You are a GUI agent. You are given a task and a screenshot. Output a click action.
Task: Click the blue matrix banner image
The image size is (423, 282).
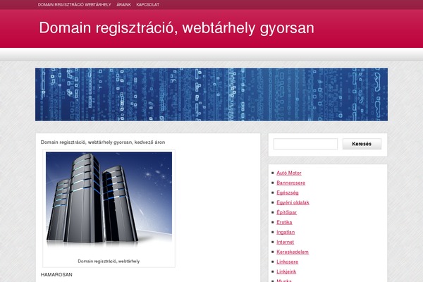[x=211, y=94]
